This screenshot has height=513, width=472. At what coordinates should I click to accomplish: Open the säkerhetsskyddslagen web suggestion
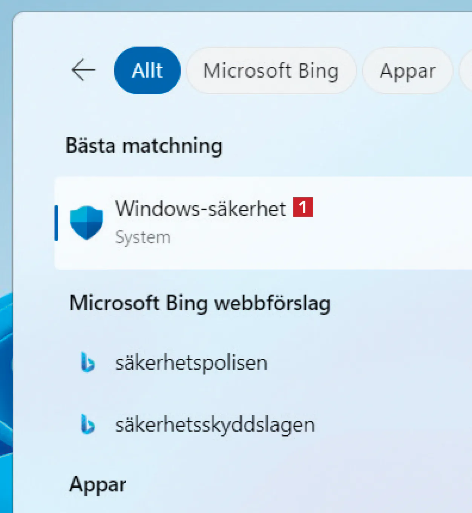pos(215,425)
